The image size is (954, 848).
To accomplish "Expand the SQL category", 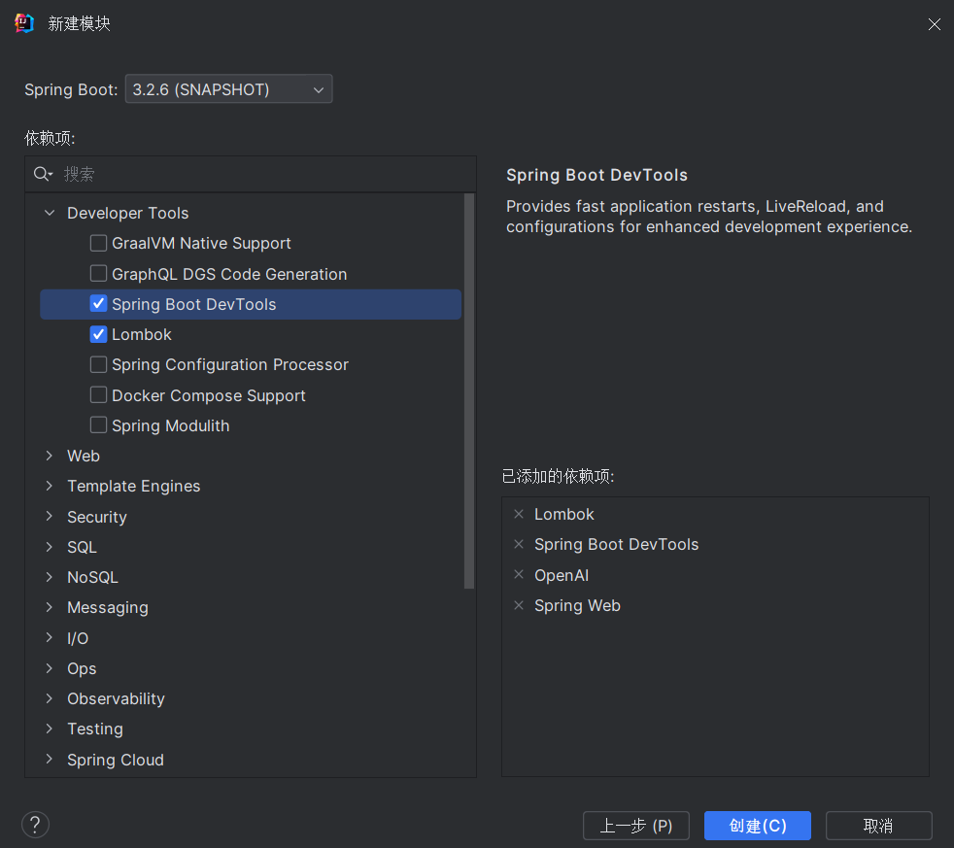I will point(50,547).
